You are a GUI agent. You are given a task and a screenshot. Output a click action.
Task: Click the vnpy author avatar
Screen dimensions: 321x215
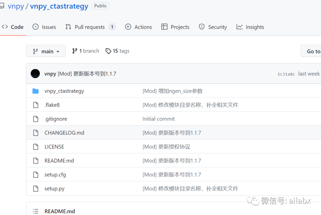[x=35, y=74]
